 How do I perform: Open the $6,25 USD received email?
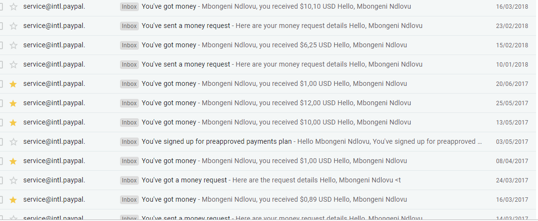click(x=274, y=45)
